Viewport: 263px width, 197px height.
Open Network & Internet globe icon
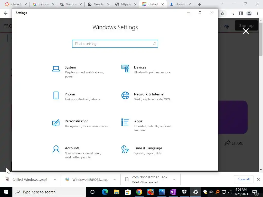(x=125, y=95)
